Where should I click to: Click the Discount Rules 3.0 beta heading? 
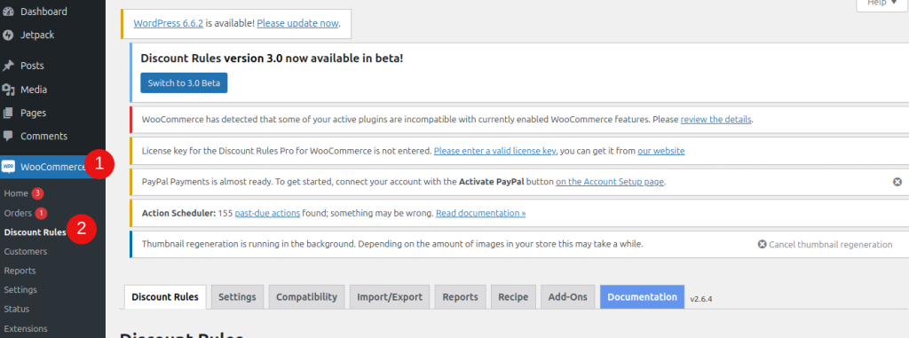272,59
